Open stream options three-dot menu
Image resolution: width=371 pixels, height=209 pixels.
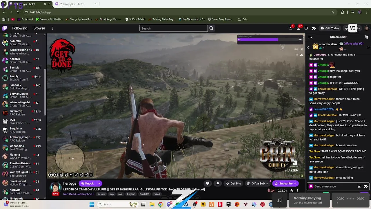[x=297, y=191]
